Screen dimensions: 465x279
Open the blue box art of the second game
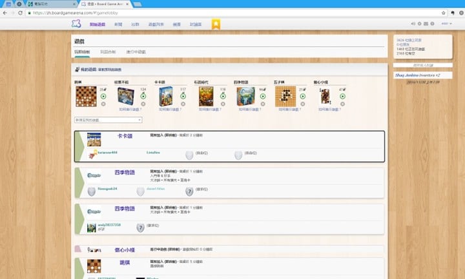126,97
